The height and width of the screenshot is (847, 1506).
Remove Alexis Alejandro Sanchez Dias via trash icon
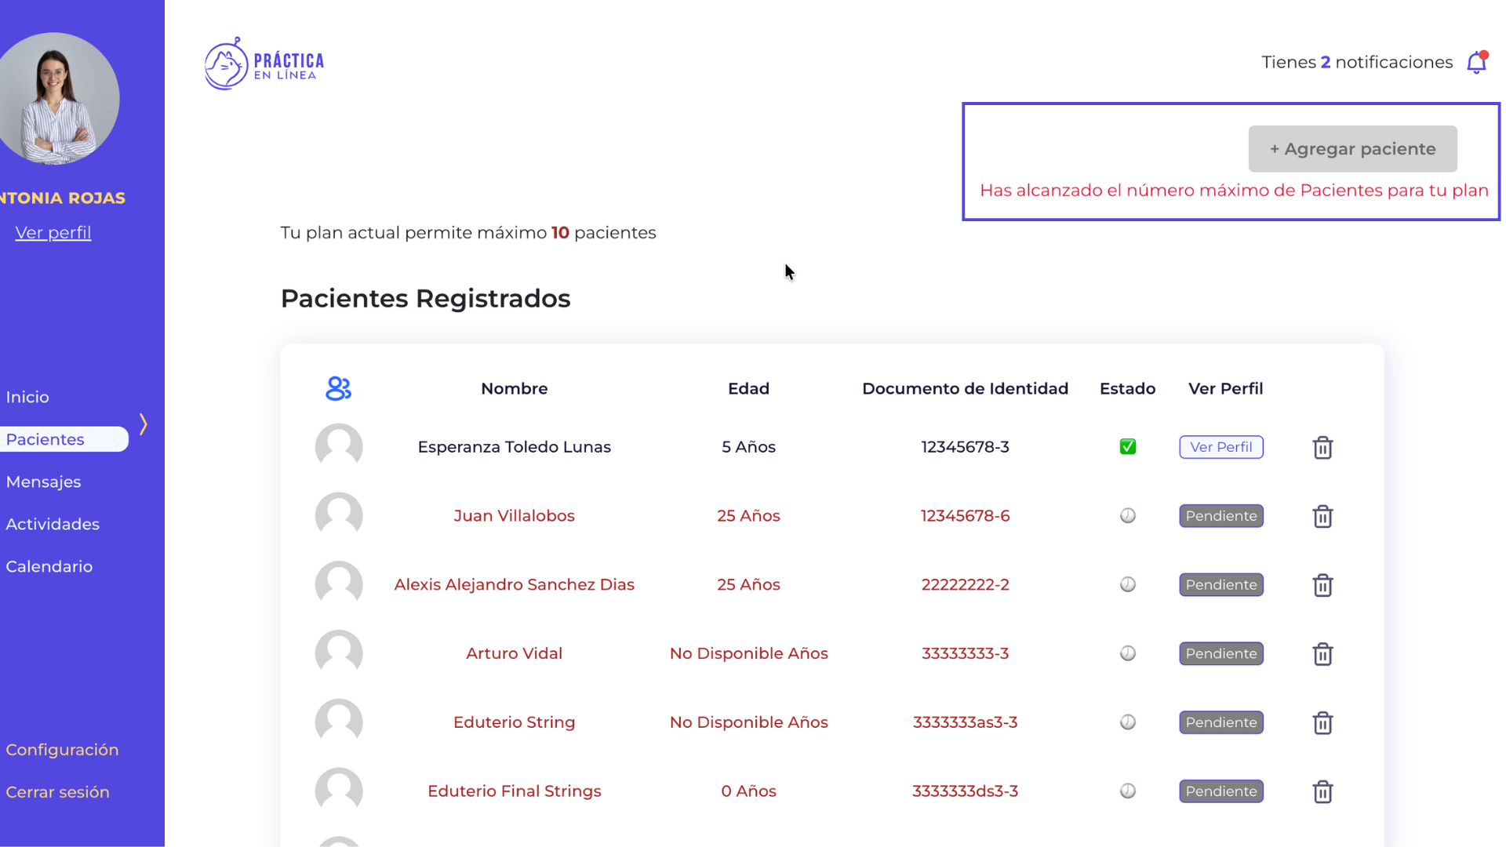[1322, 585]
